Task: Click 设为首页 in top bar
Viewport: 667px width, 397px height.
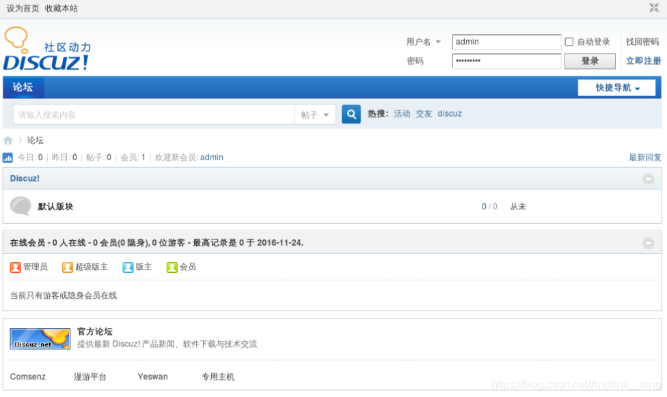Action: pos(23,8)
